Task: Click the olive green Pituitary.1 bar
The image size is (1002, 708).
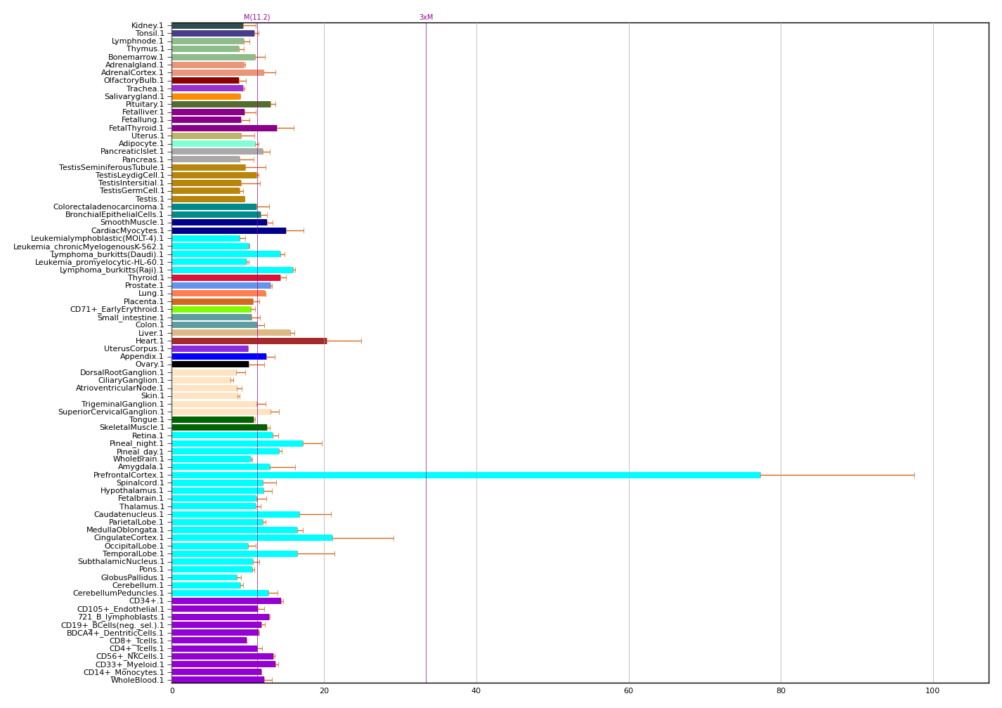Action: [x=221, y=104]
